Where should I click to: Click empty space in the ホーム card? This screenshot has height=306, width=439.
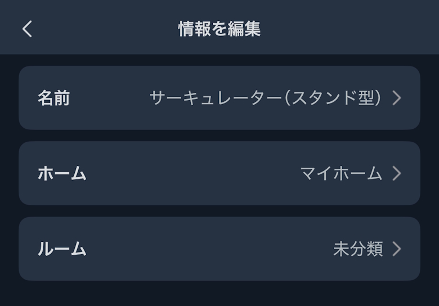[x=191, y=173]
